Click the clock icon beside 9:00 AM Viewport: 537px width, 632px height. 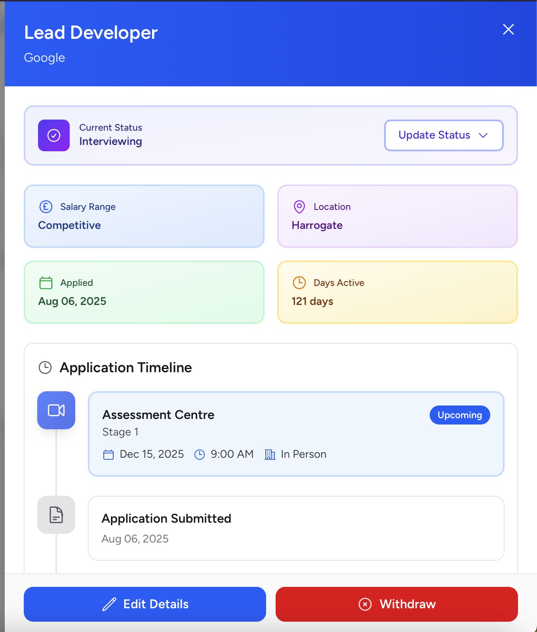coord(199,454)
